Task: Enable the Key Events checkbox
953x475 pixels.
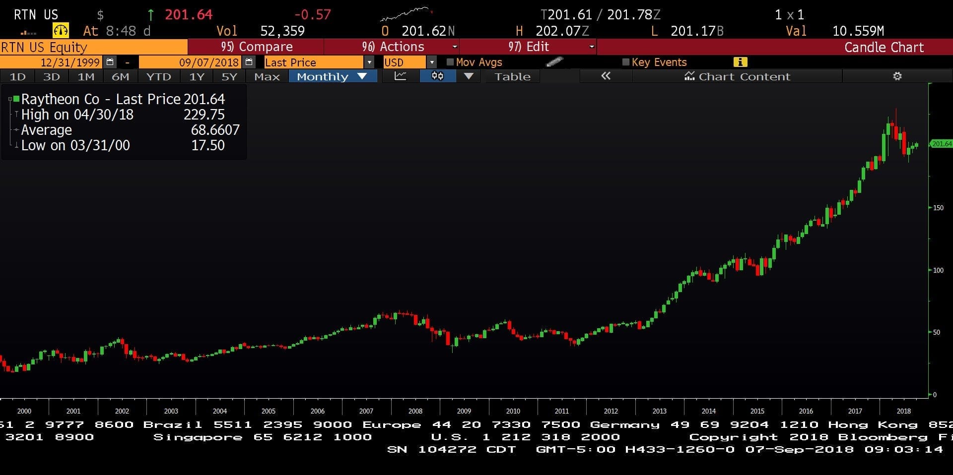Action: pyautogui.click(x=626, y=62)
